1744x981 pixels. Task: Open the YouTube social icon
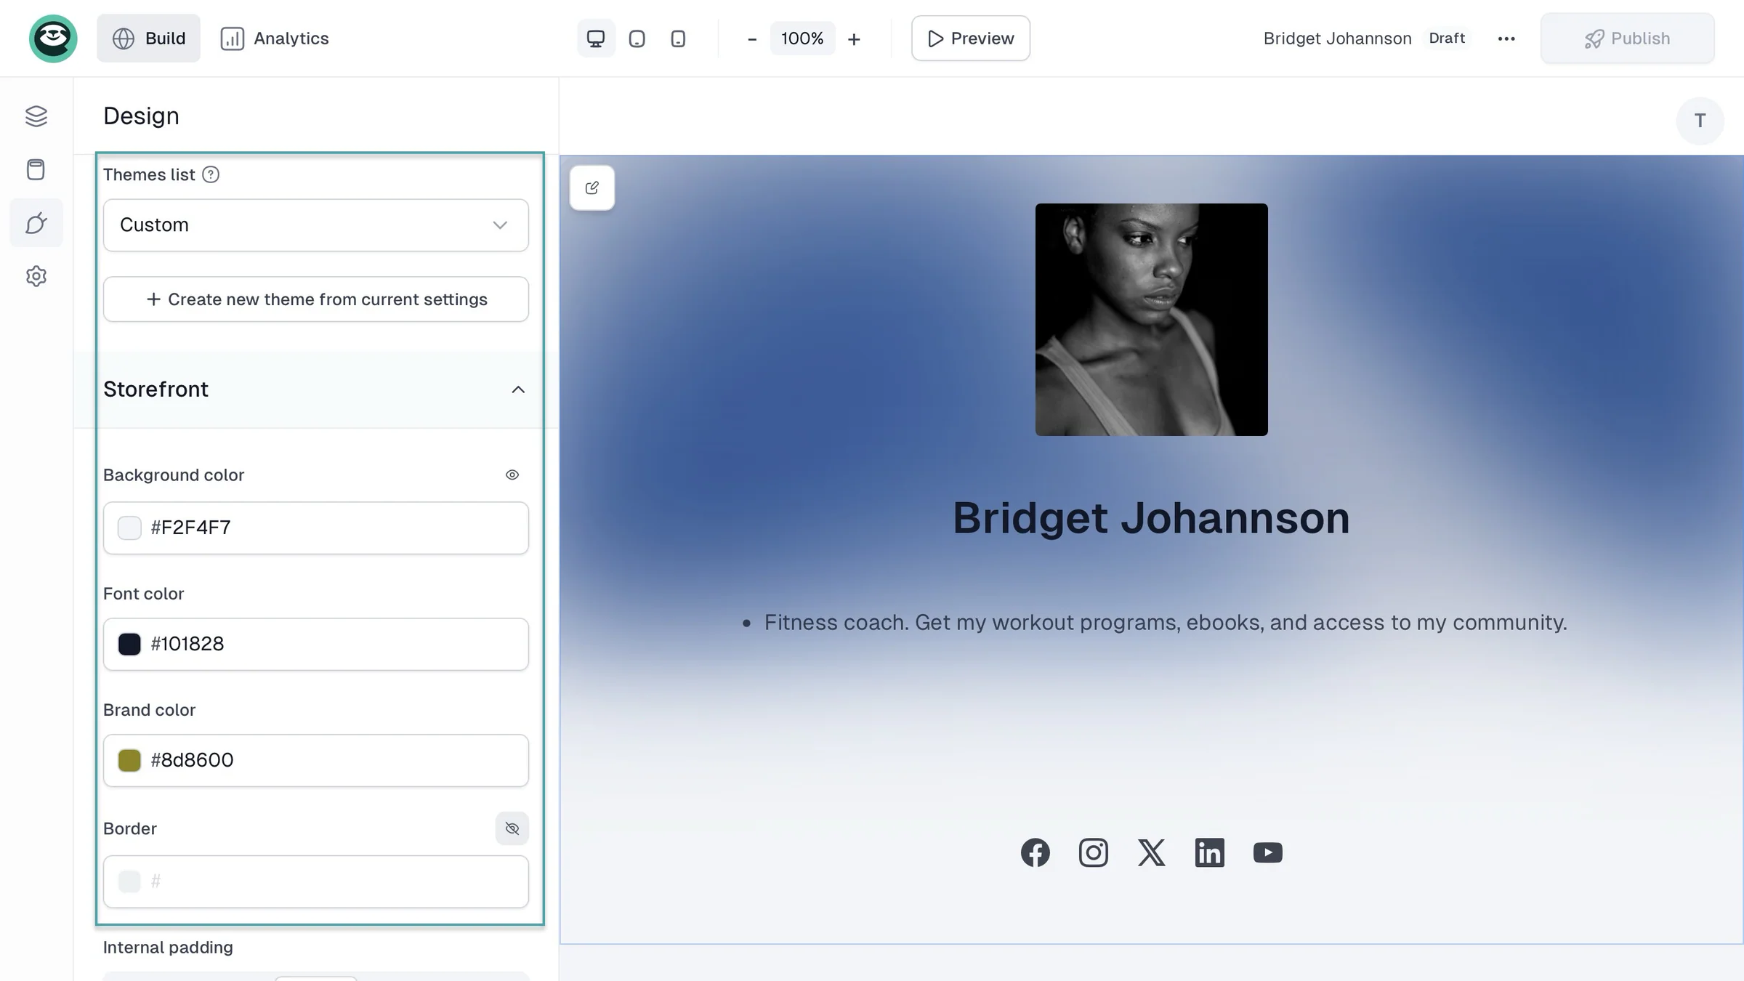click(x=1268, y=852)
